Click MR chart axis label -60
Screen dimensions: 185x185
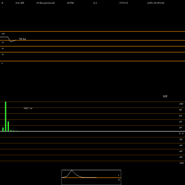(x=181, y=151)
